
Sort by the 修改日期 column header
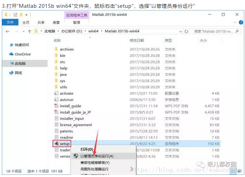click(x=137, y=40)
